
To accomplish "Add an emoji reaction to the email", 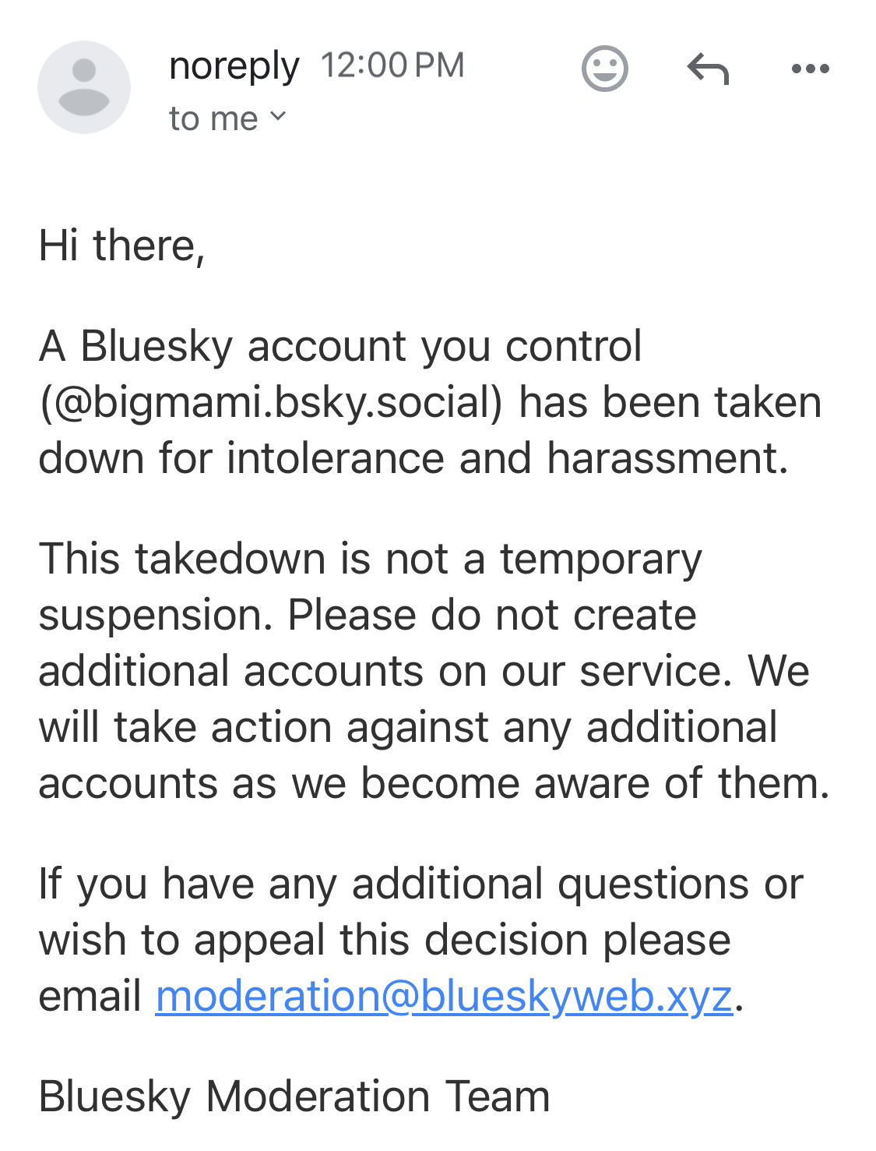I will 604,69.
